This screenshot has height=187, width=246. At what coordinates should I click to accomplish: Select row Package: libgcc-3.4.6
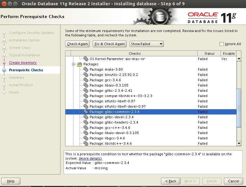[x=151, y=138]
